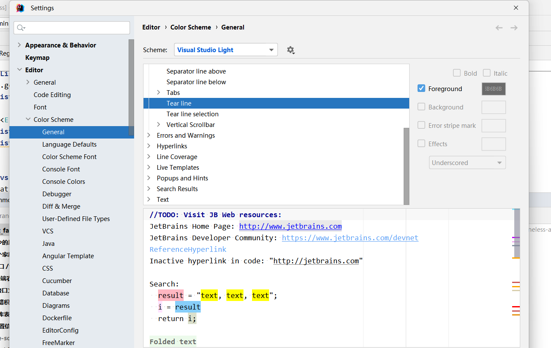Image resolution: width=551 pixels, height=348 pixels.
Task: Expand the Tabs node
Action: [158, 92]
